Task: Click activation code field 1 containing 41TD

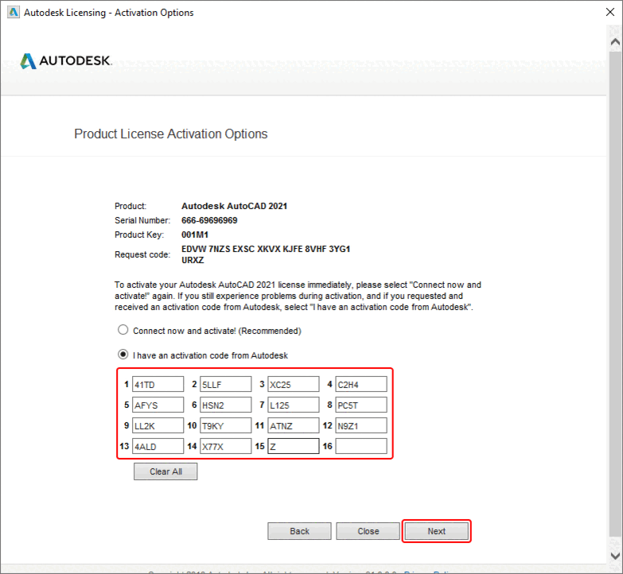Action: point(158,384)
